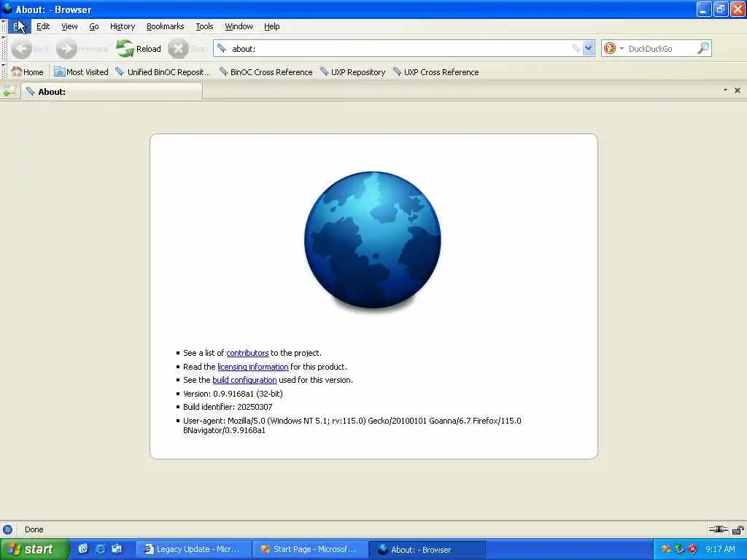The width and height of the screenshot is (747, 560).
Task: Click the page identity icon in address bar
Action: tap(222, 48)
